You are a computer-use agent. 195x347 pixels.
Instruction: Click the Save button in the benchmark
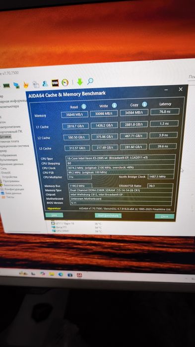pyautogui.click(x=54, y=215)
